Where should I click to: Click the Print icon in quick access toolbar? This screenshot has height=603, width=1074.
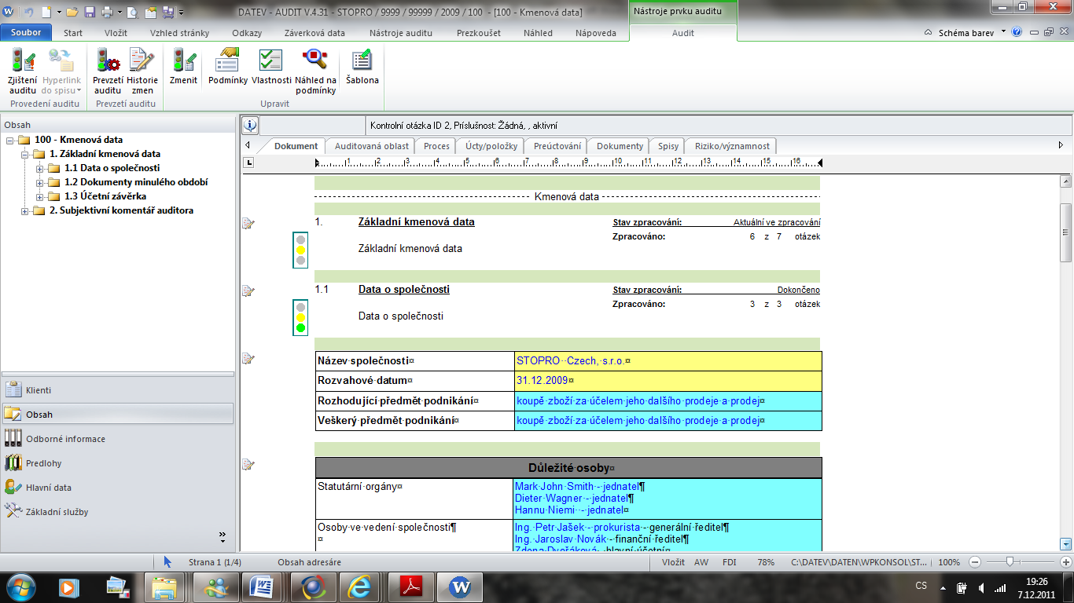(x=107, y=12)
